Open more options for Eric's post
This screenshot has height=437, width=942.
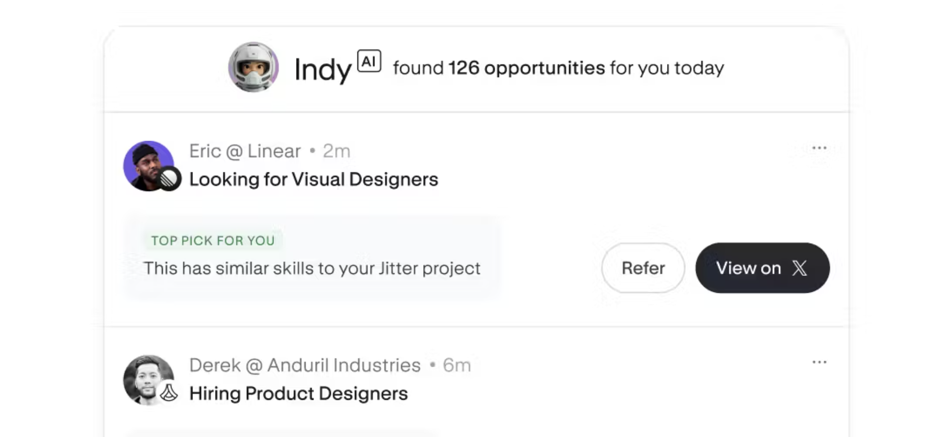(x=819, y=148)
